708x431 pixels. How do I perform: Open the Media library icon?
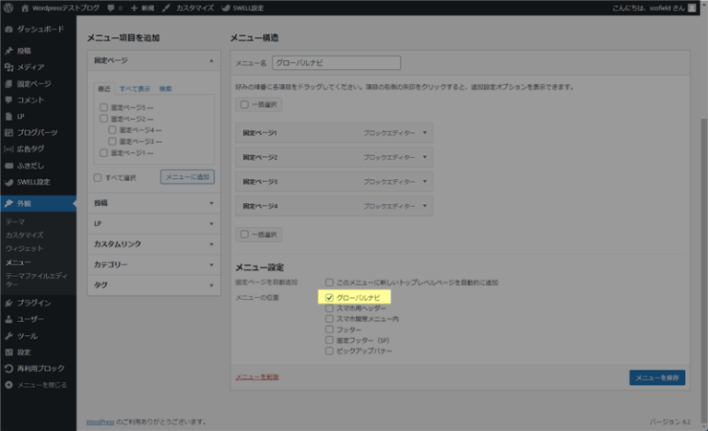[8, 67]
